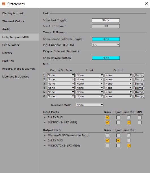Expand 2- LPX MIDI output port
This screenshot has height=173, width=150.
[x=44, y=140]
